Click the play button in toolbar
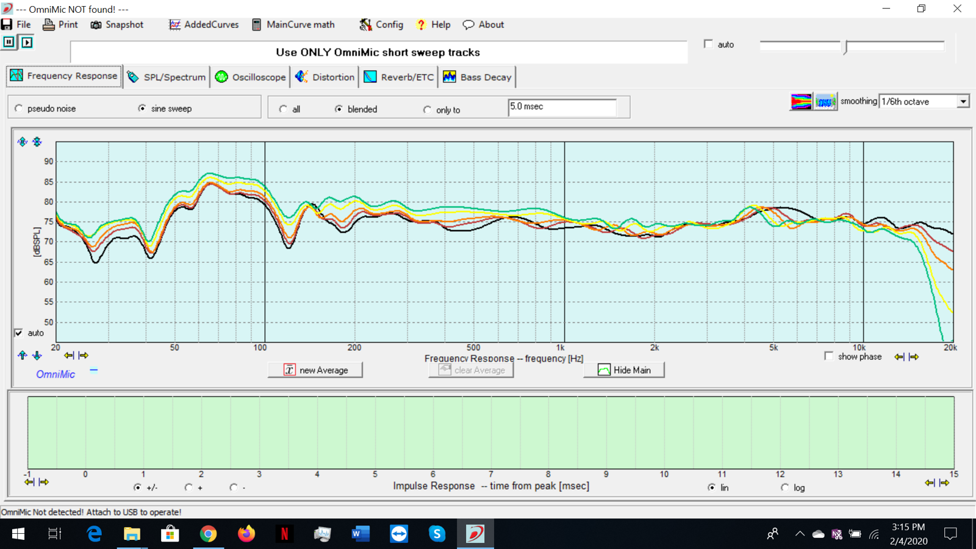The height and width of the screenshot is (549, 976). (27, 42)
